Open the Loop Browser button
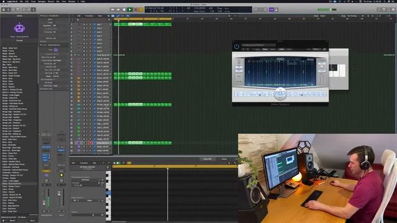This screenshot has height=223, width=397. (389, 10)
